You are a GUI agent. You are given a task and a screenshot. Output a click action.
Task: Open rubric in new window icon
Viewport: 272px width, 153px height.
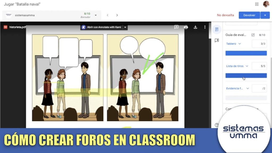pyautogui.click(x=253, y=35)
